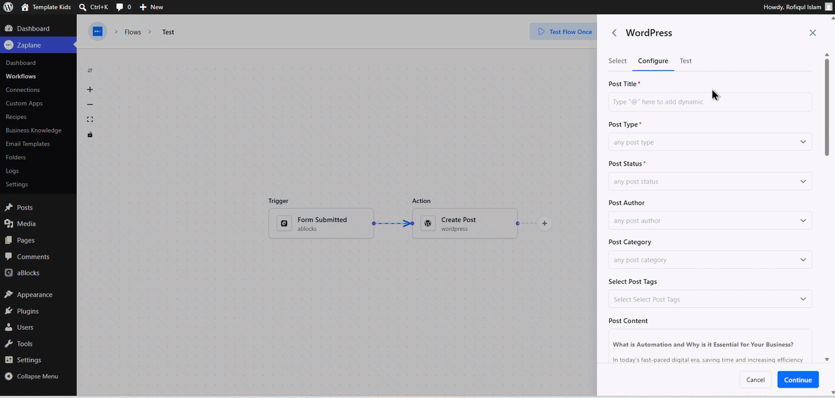Switch to the Test tab
This screenshot has height=398, width=835.
pyautogui.click(x=686, y=61)
